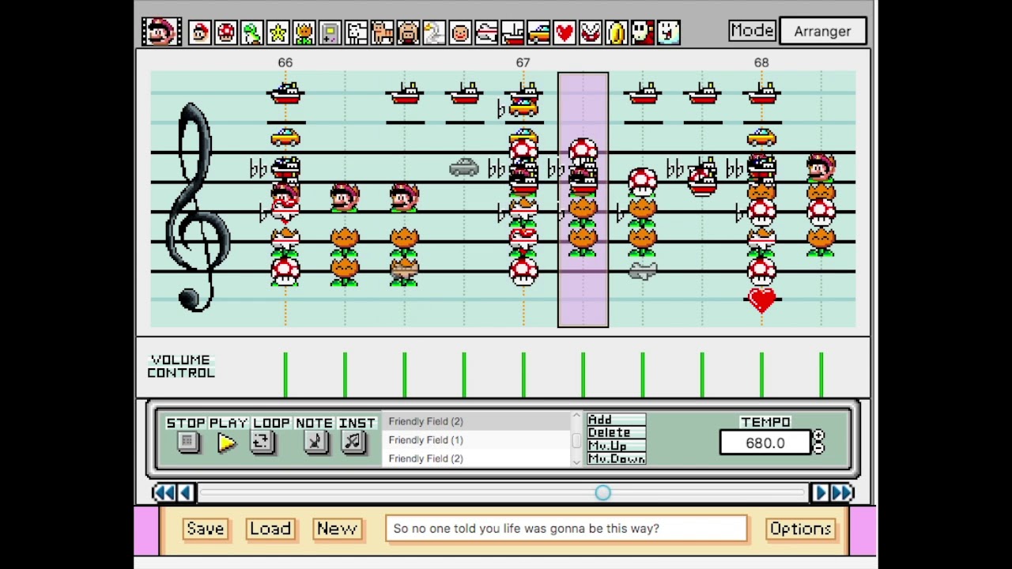Click the grey airplane note on the staff
1012x569 pixels.
tap(643, 272)
